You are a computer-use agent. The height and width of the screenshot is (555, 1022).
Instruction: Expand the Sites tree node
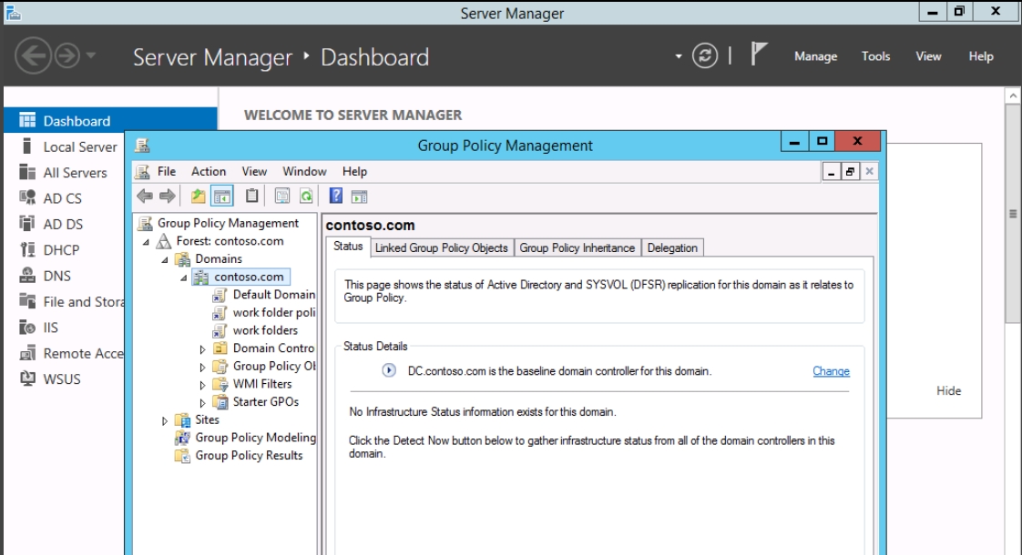[165, 421]
